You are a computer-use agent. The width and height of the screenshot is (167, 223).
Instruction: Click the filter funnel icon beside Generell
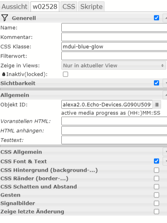pyautogui.click(x=5, y=18)
